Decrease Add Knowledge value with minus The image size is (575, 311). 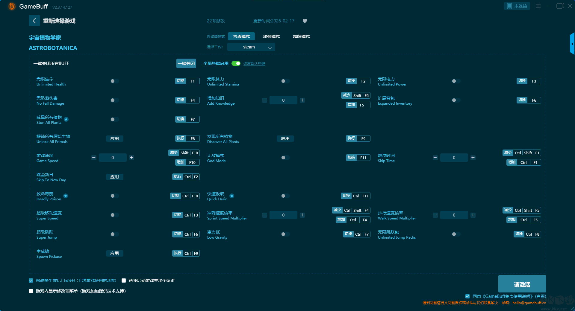click(x=264, y=100)
